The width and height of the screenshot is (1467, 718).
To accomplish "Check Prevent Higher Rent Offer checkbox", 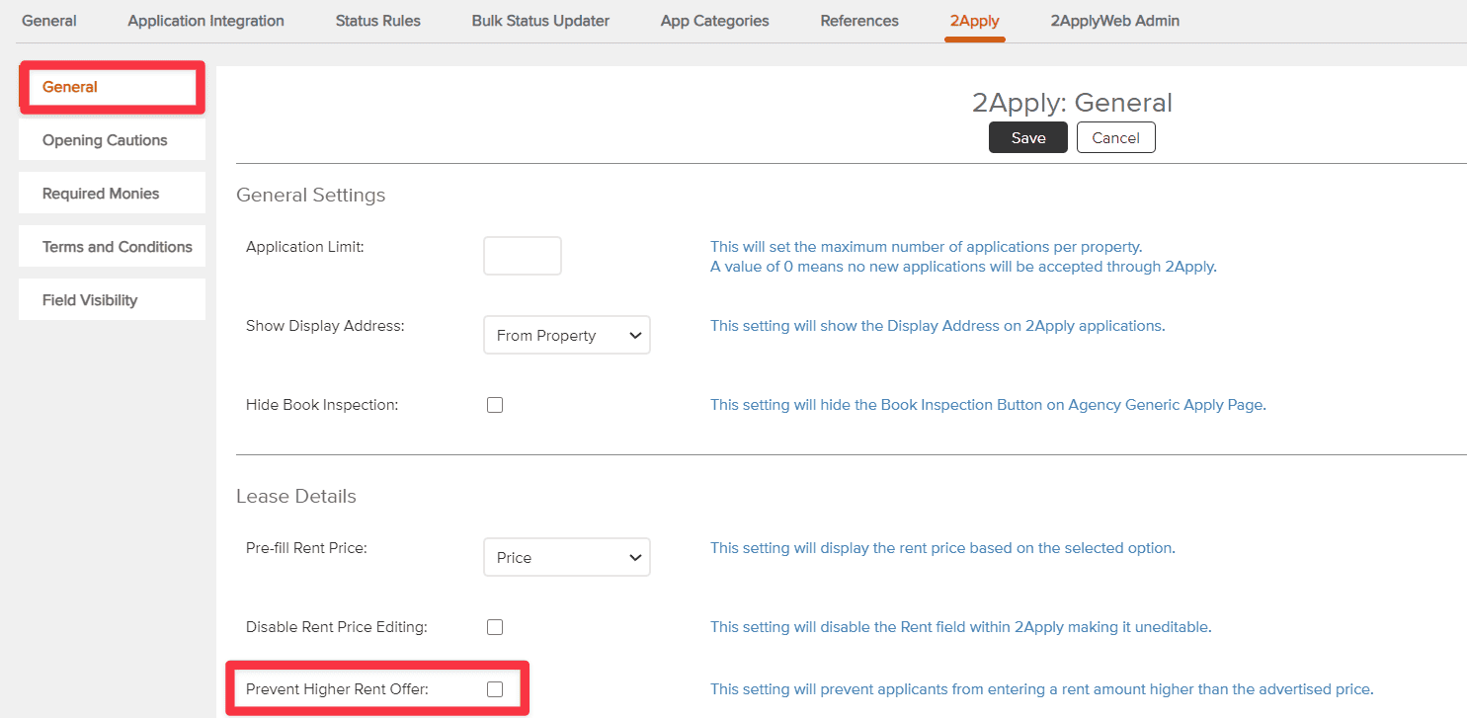I will [495, 689].
